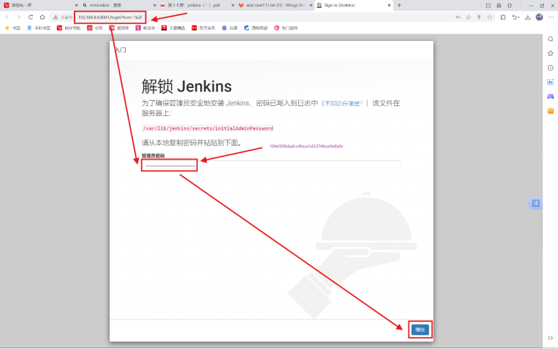Close the first red-icon tab
This screenshot has height=349, width=558.
tap(76, 5)
